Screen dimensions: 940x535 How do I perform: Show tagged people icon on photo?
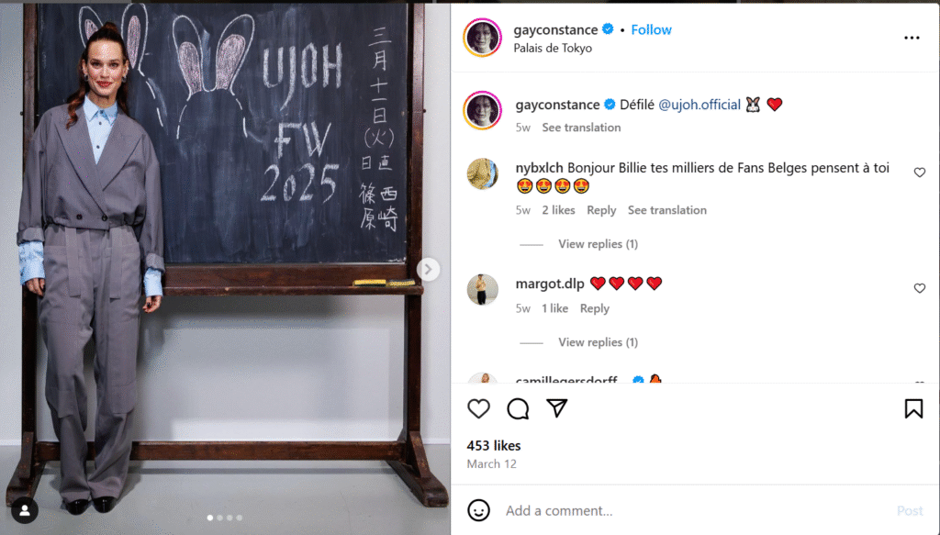25,510
